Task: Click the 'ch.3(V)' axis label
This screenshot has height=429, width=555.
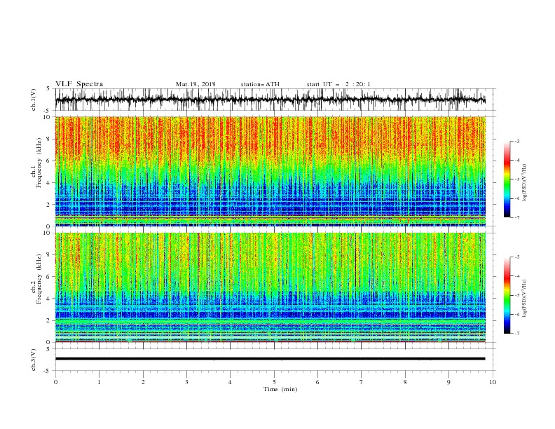Action: coord(34,360)
